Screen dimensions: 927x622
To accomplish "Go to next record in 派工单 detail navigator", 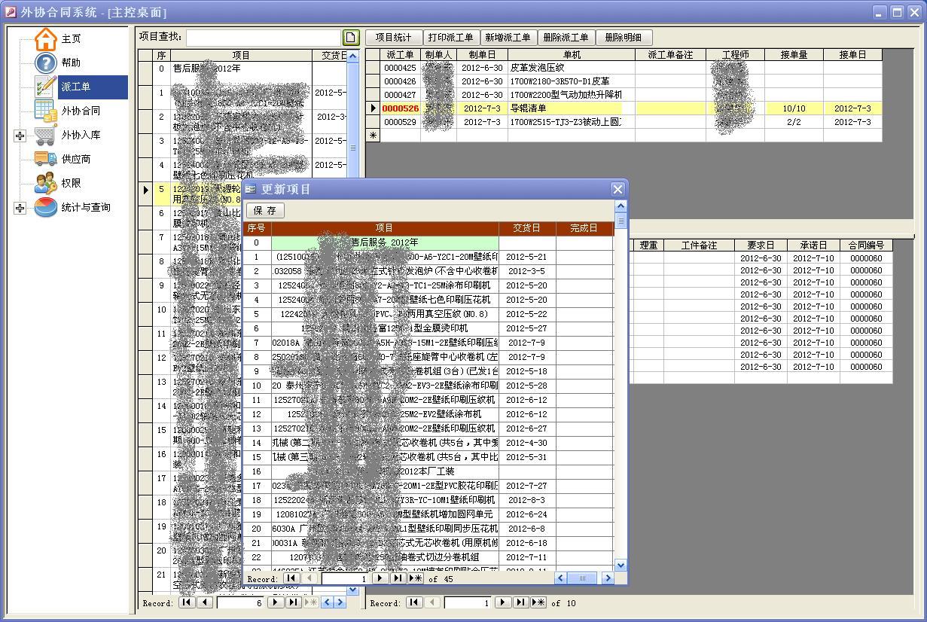I will click(x=505, y=602).
